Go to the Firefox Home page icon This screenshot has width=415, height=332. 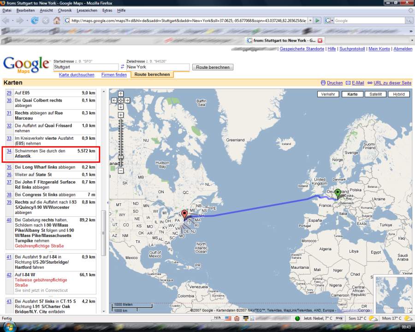[x=56, y=21]
